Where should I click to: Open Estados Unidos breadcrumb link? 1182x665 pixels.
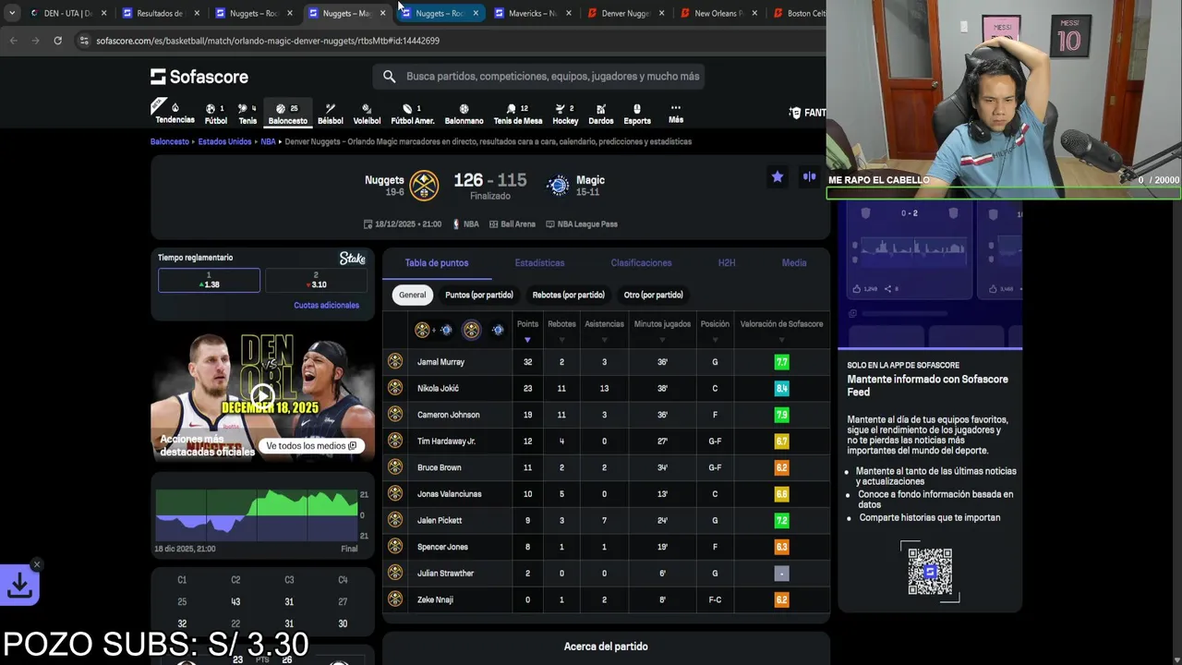(x=224, y=142)
